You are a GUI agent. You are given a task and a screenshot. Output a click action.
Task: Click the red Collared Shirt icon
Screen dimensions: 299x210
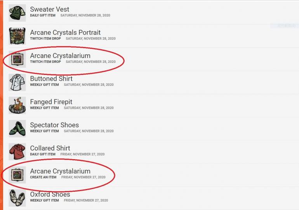[x=17, y=151]
